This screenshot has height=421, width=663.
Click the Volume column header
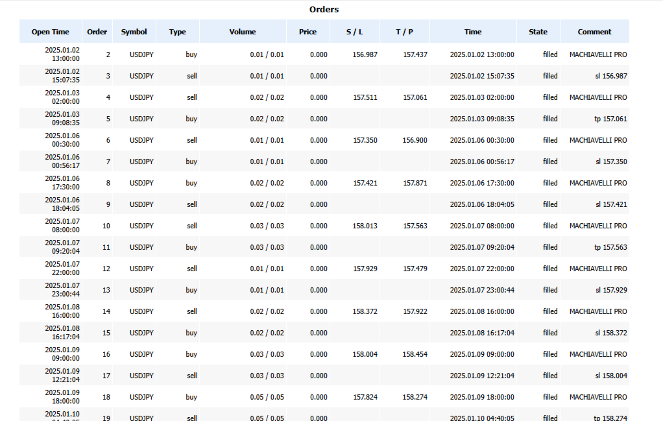point(243,32)
